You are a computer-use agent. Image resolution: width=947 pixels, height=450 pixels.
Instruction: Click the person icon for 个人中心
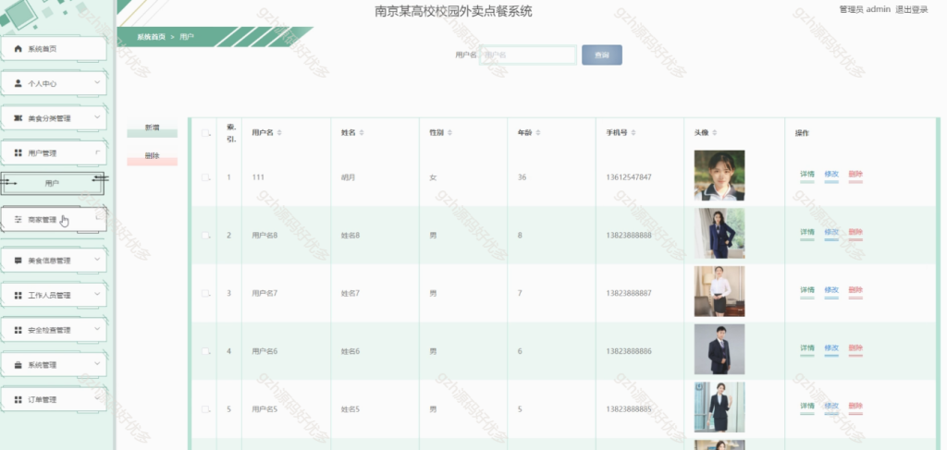point(18,83)
